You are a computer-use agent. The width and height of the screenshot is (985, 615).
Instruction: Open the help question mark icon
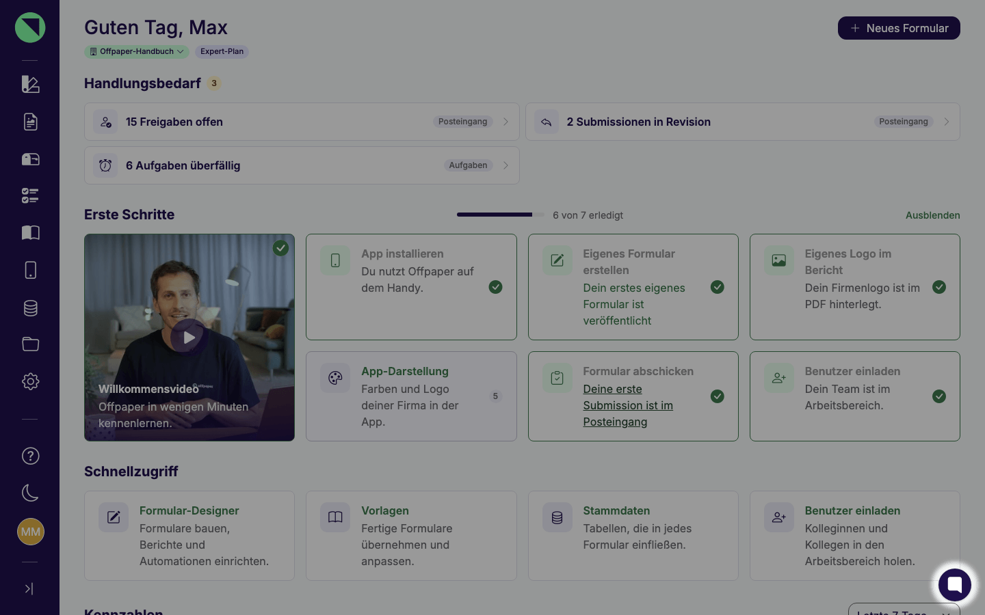click(30, 456)
